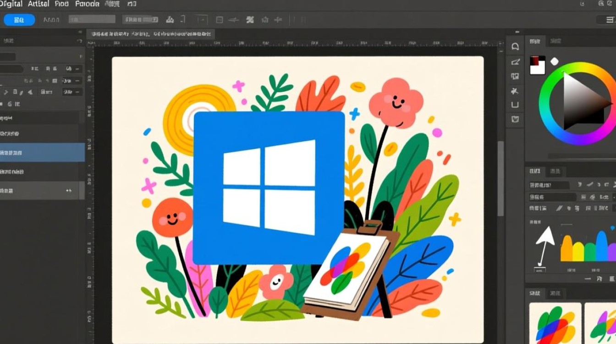Screen dimensions: 616x344
Task: Open the Parode menu in the menu bar
Action: pos(87,4)
